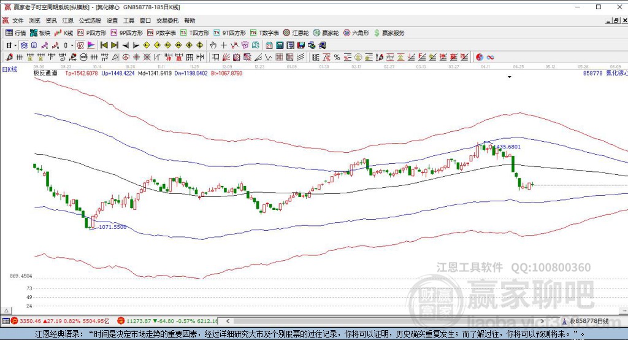Screen dimensions: 628x340
Task: Toggle the pink flag indicator icon
Action: pyautogui.click(x=91, y=45)
